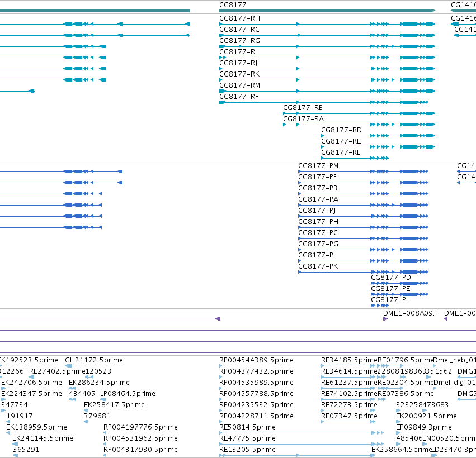
Task: Select the CG8177-RL transcript label
Action: [x=341, y=152]
